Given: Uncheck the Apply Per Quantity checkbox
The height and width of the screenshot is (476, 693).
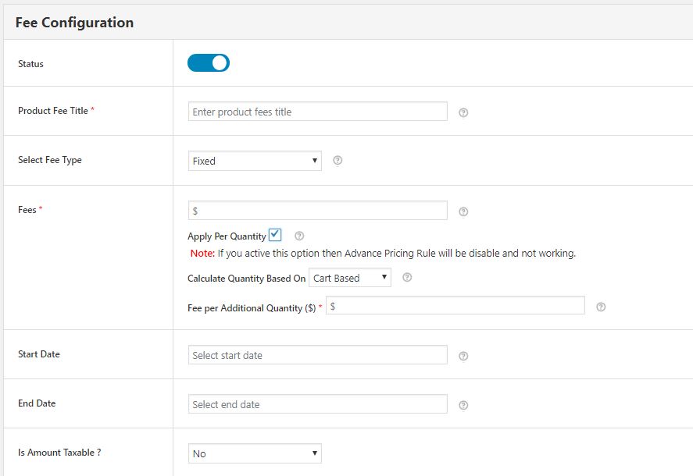Looking at the screenshot, I should (x=275, y=235).
